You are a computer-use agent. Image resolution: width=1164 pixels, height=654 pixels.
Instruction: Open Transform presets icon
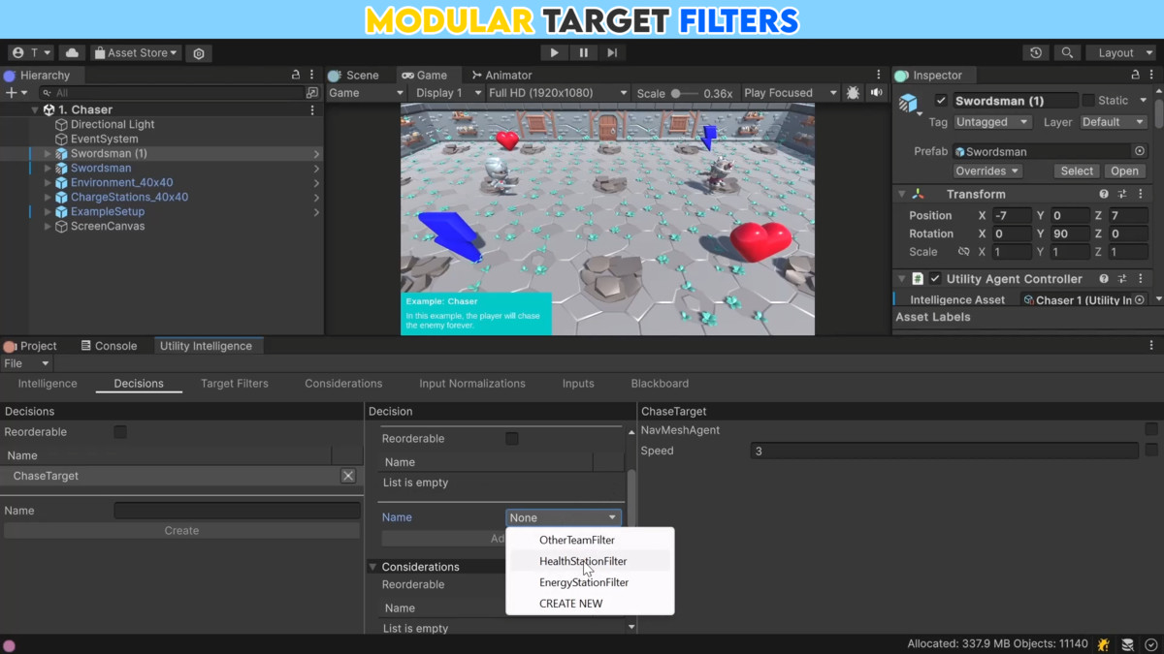point(1122,195)
